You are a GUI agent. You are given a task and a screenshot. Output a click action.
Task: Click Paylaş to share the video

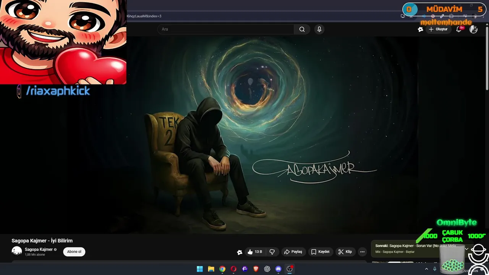point(293,252)
